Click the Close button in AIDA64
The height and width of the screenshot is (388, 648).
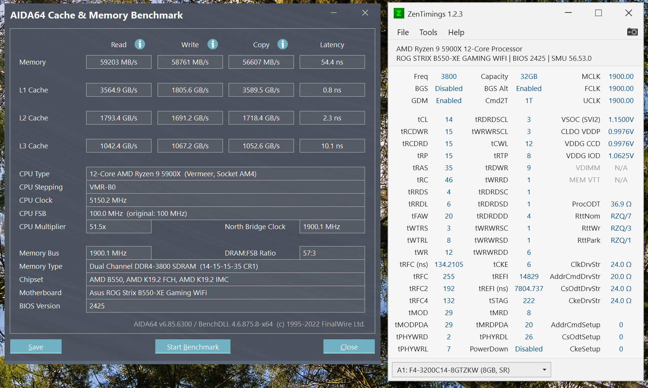click(349, 346)
